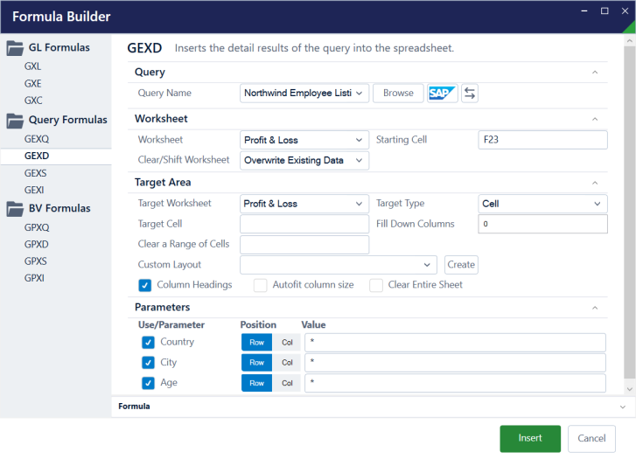
Task: Click the SAP logo icon button
Action: click(443, 93)
